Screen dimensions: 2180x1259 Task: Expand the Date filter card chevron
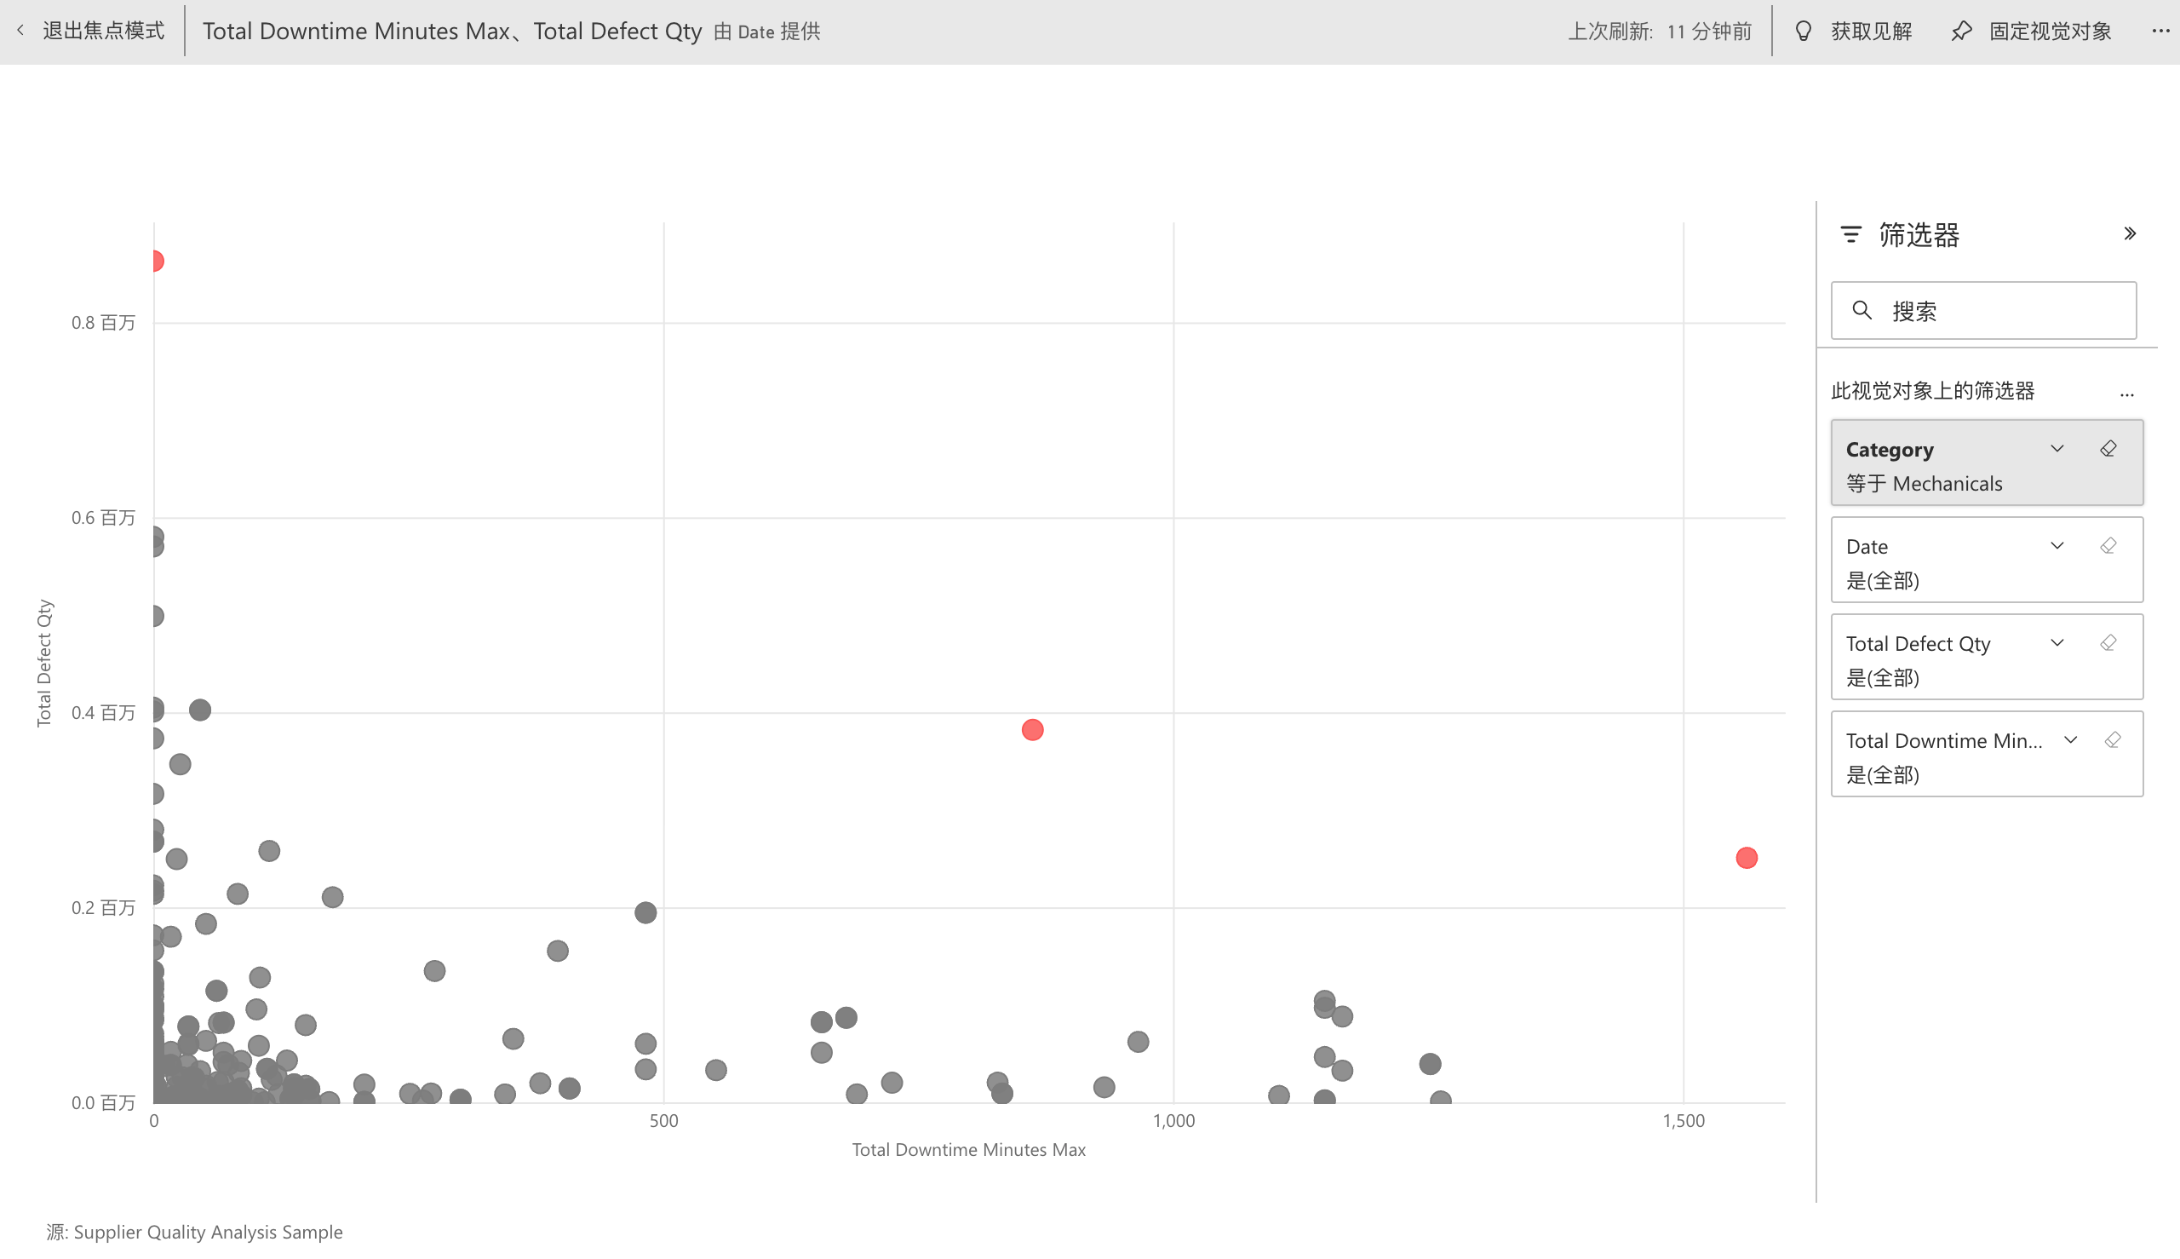pyautogui.click(x=2057, y=546)
